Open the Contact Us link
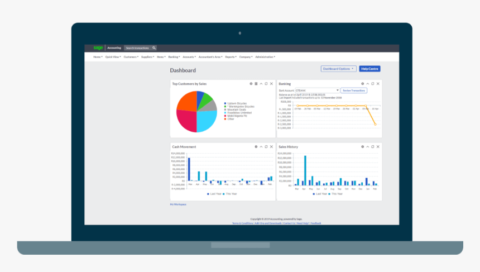 [289, 223]
